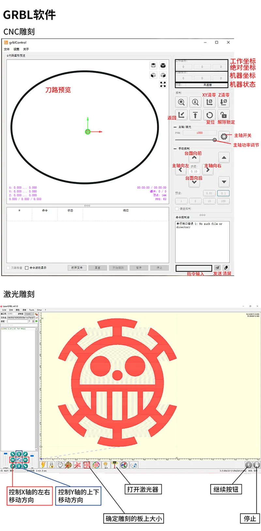
Task: Select the 10 step preset button
Action: pyautogui.click(x=209, y=201)
